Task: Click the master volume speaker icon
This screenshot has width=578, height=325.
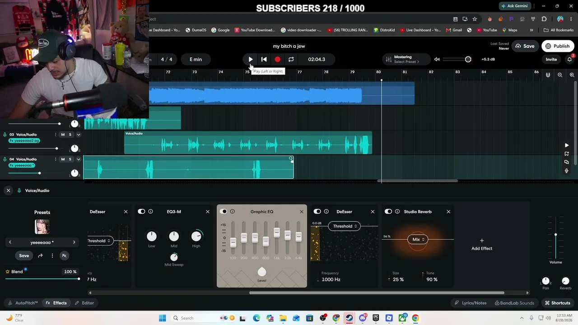Action: 437,59
